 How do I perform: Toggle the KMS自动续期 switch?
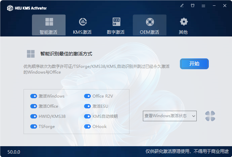[x=87, y=116]
